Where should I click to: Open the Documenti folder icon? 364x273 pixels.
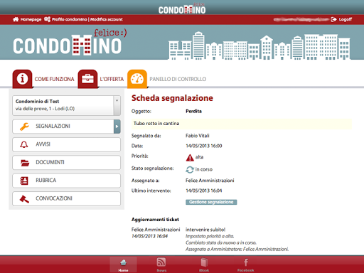pos(25,163)
